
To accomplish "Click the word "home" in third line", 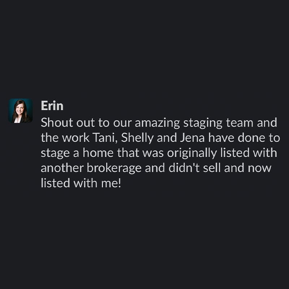I will tap(98, 153).
